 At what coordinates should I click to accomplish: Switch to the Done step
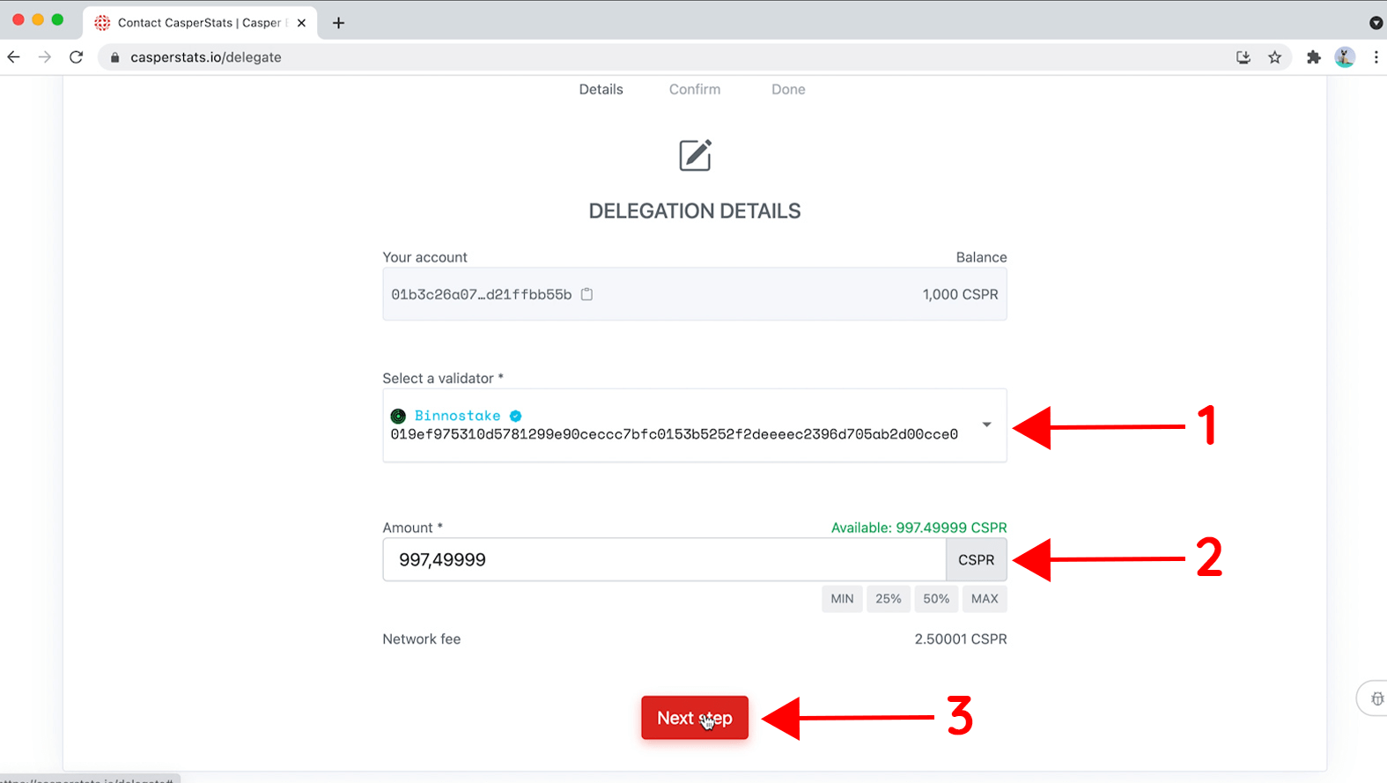pyautogui.click(x=788, y=89)
